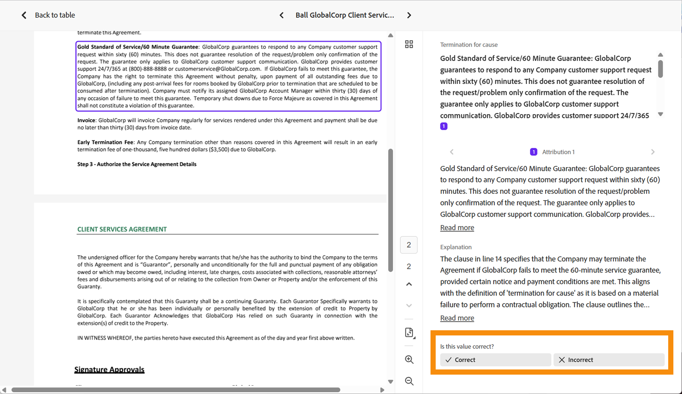Show previous document in header
This screenshot has width=682, height=394.
[x=282, y=15]
